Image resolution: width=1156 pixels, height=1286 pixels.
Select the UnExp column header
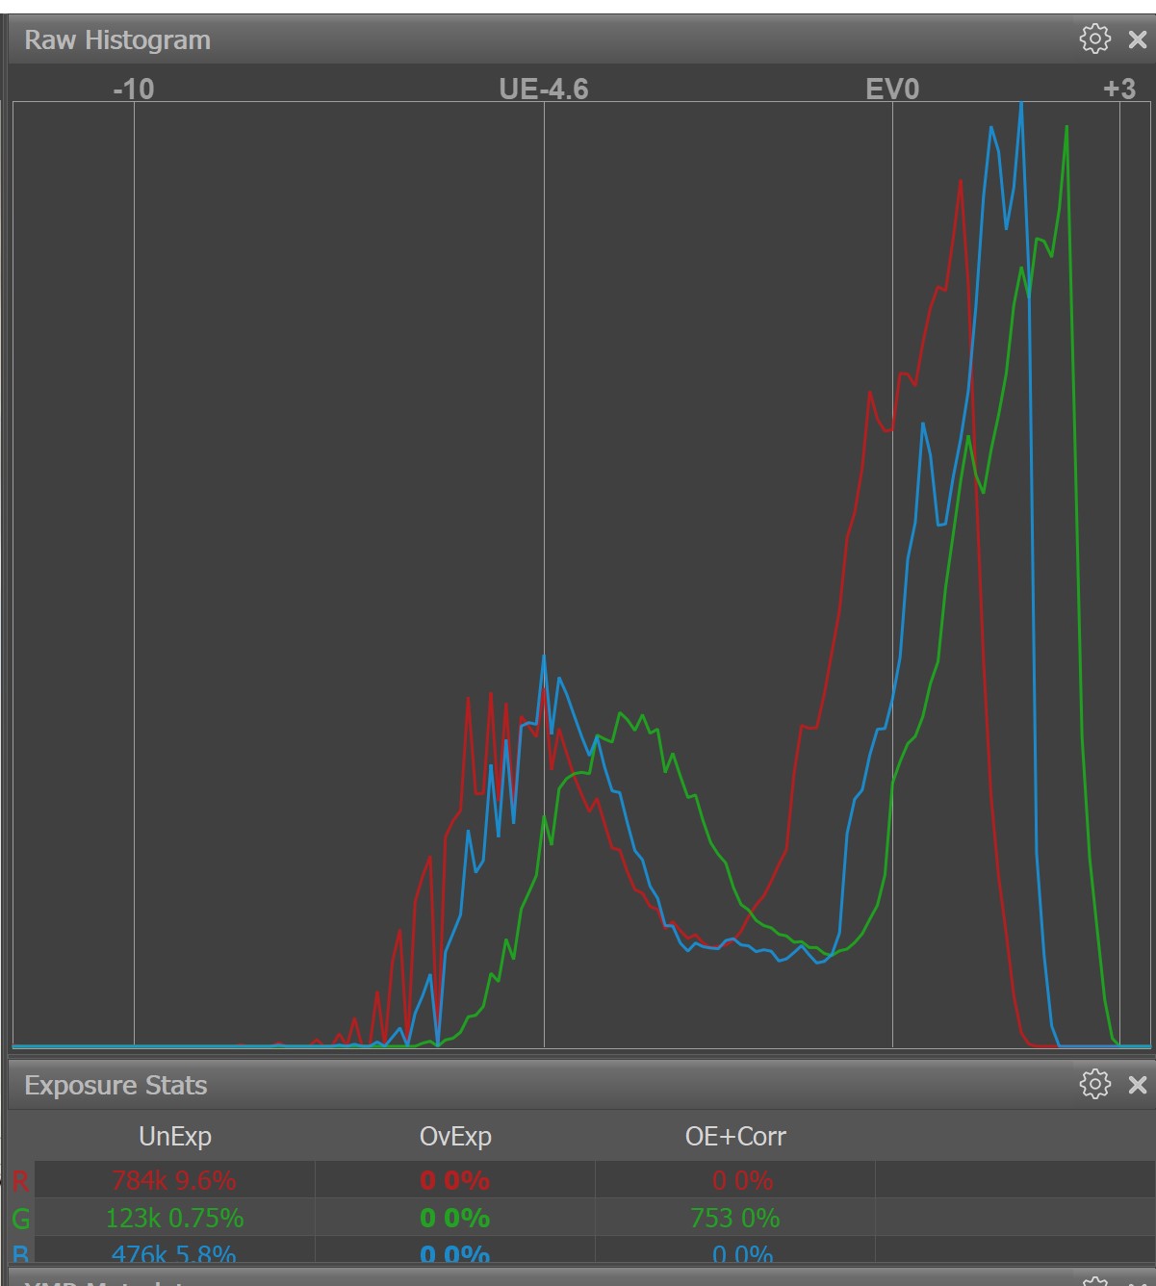[x=175, y=1137]
